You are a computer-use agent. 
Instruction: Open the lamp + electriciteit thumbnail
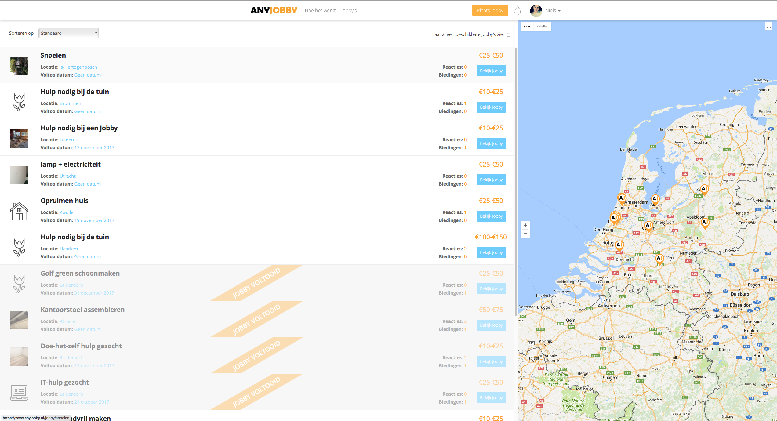pyautogui.click(x=19, y=175)
